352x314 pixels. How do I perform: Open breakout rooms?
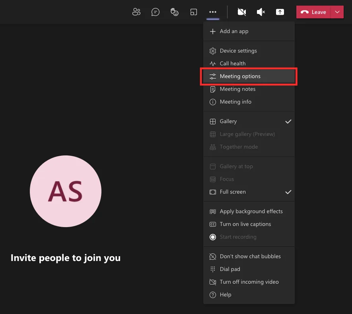pyautogui.click(x=194, y=12)
